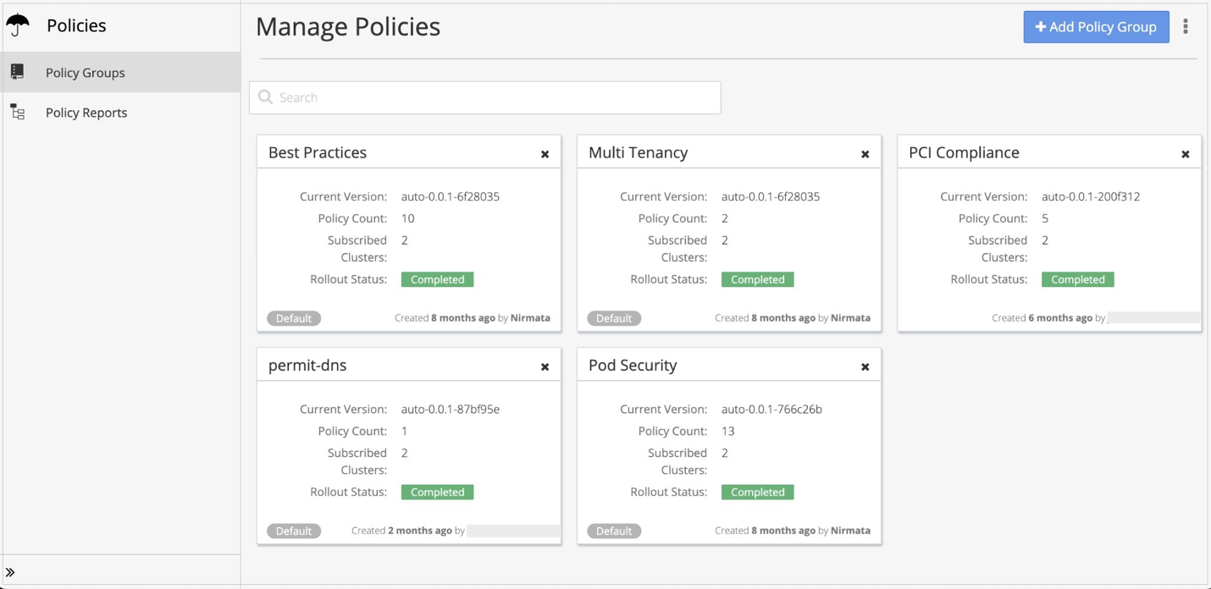1211x589 pixels.
Task: Click the Default tag on Multi Tenancy
Action: pos(614,318)
